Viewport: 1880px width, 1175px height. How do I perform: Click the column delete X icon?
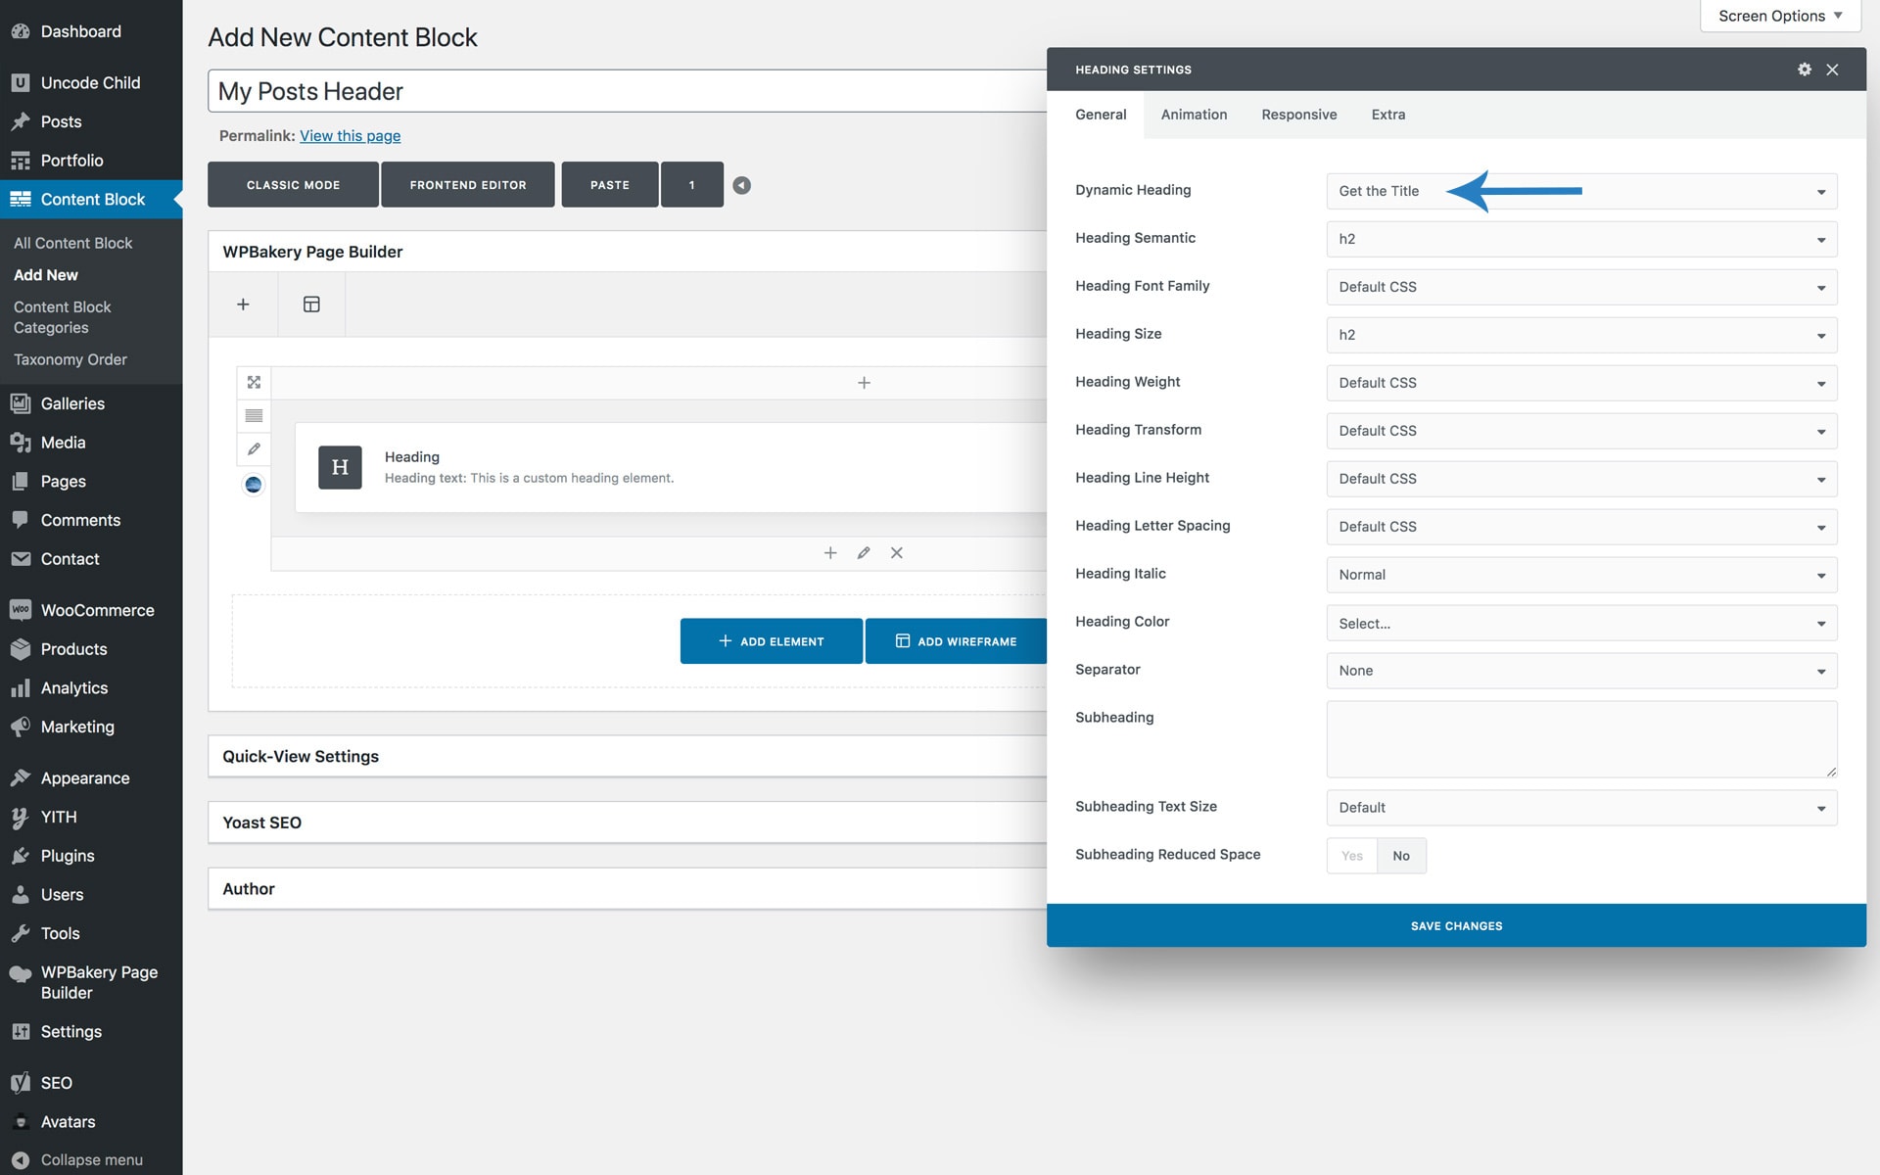pyautogui.click(x=896, y=553)
